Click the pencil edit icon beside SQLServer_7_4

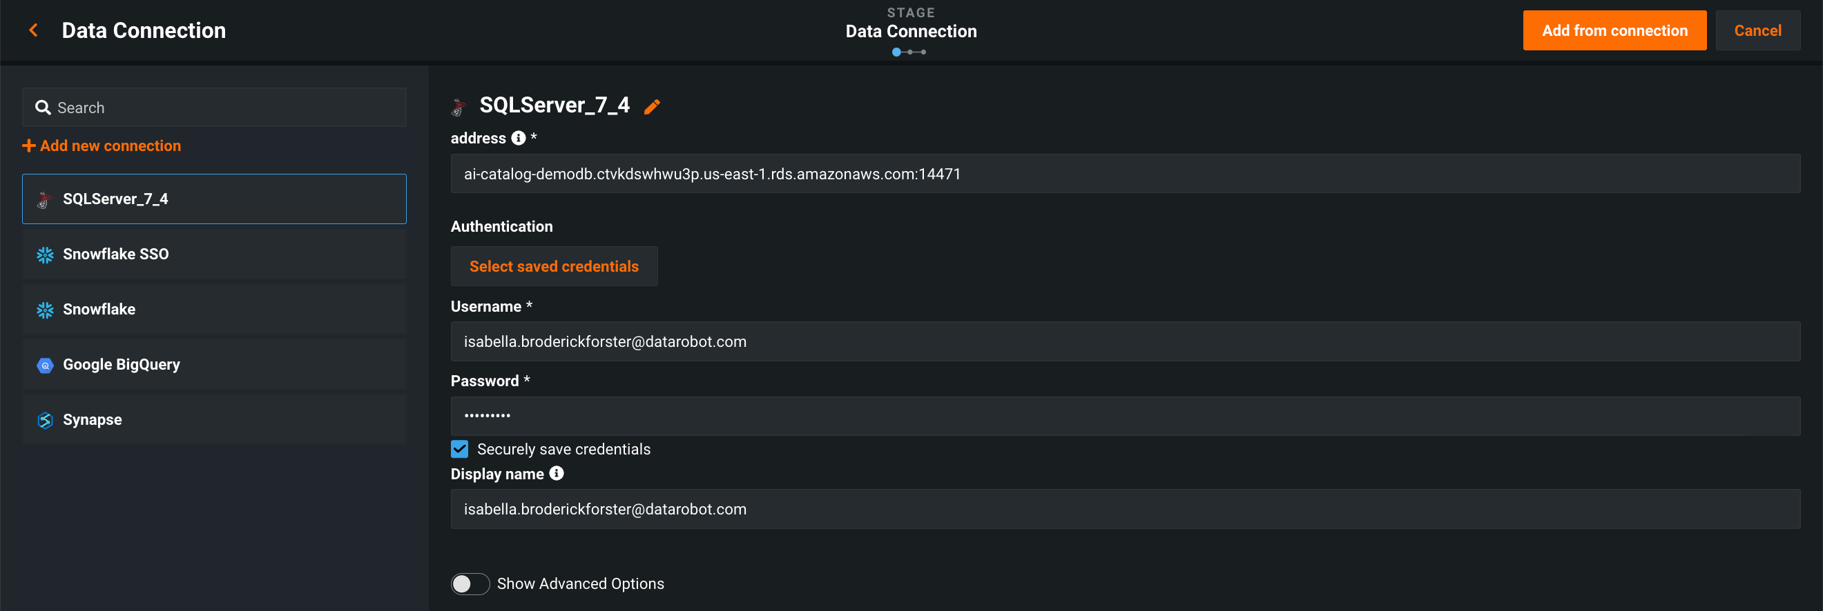(x=652, y=107)
